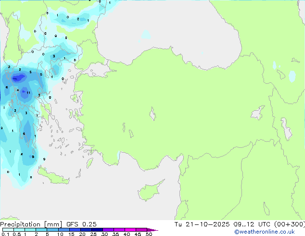Click the 'Precipitation [mm]' title text
Viewport: 305px width, 236px height.
[x=31, y=224]
